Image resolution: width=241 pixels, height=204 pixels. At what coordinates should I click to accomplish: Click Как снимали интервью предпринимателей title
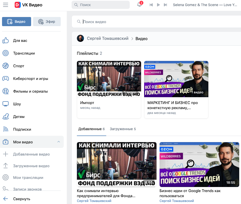[x=106, y=193]
